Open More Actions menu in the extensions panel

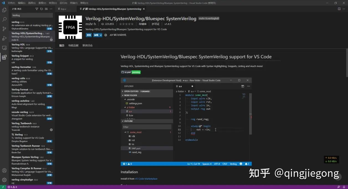coord(51,9)
